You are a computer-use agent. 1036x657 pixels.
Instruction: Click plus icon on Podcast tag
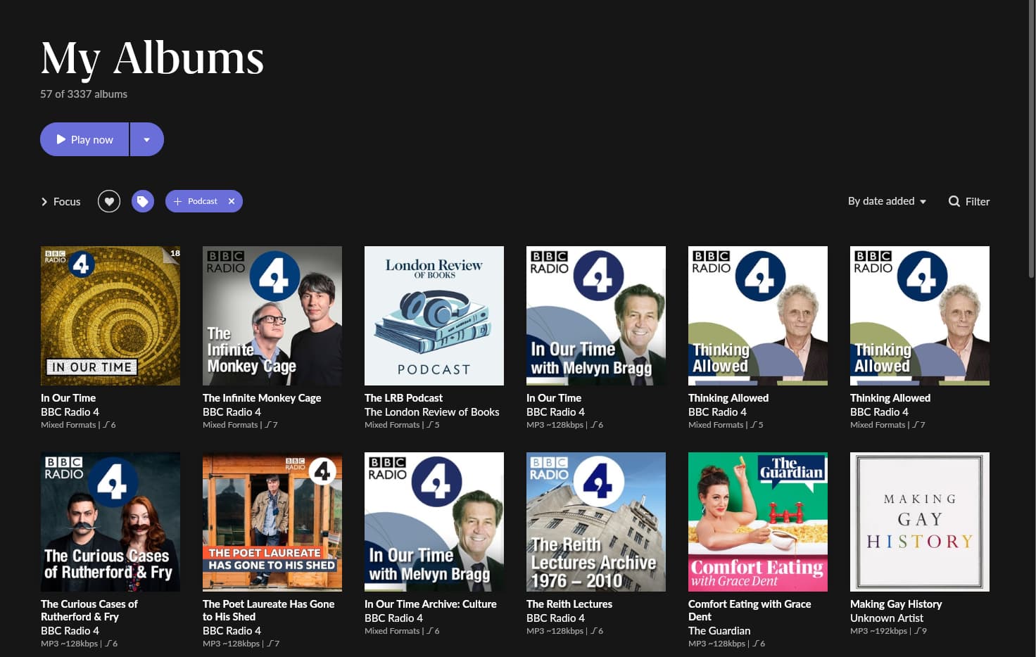pos(177,201)
